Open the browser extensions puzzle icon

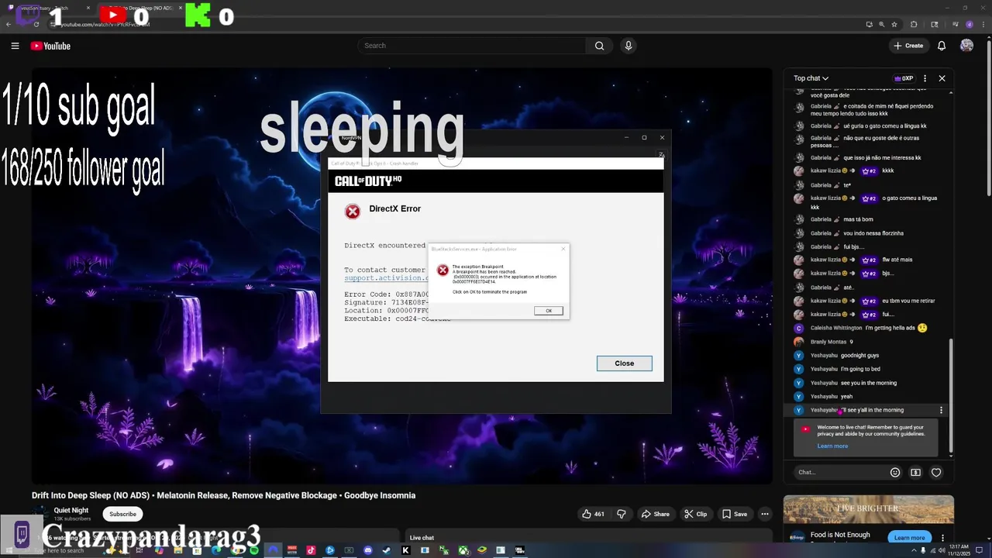914,24
